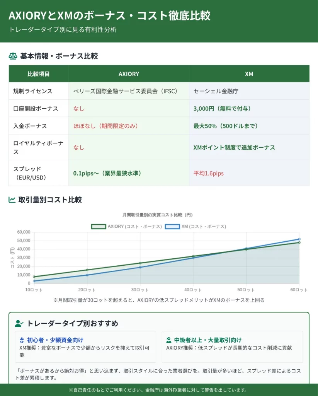Click the 3,000円（無料で付与） bonus cell
The width and height of the screenshot is (318, 396).
pyautogui.click(x=222, y=109)
